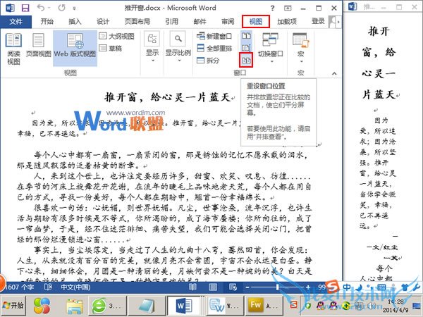Click the 登录 (Sign in) link
423x317 pixels.
click(318, 21)
